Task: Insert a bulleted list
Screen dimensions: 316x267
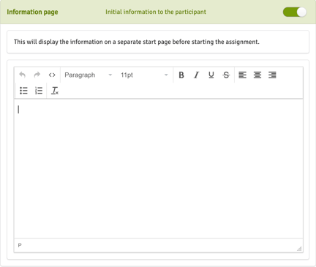Action: (23, 91)
